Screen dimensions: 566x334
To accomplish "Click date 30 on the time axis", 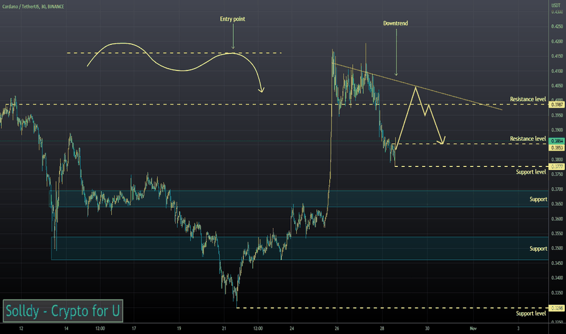I will click(x=427, y=329).
